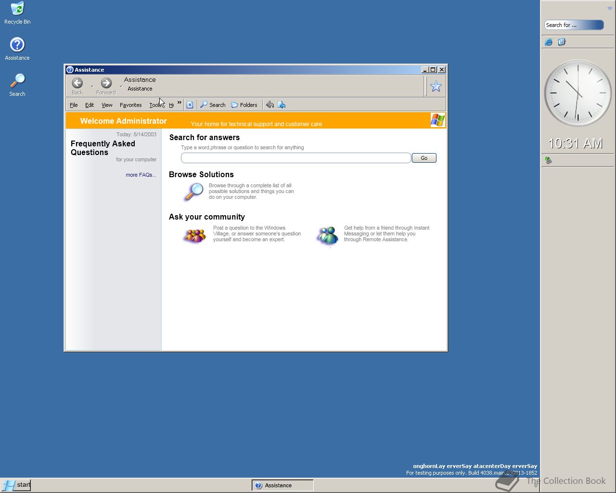Click the 10:31 AM time display
Image resolution: width=616 pixels, height=493 pixels.
point(575,143)
